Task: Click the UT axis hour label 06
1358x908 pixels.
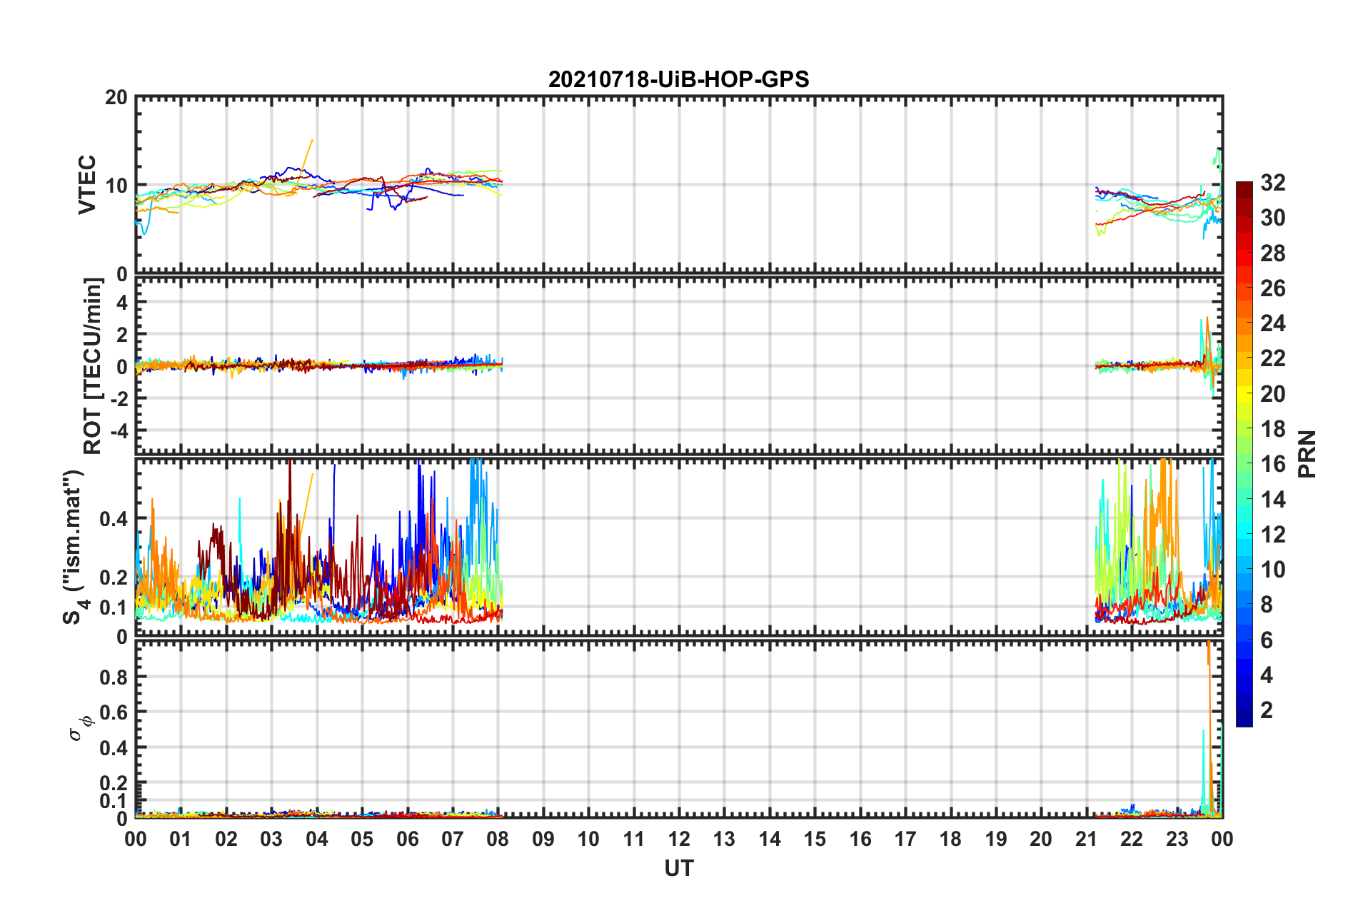Action: (x=408, y=839)
